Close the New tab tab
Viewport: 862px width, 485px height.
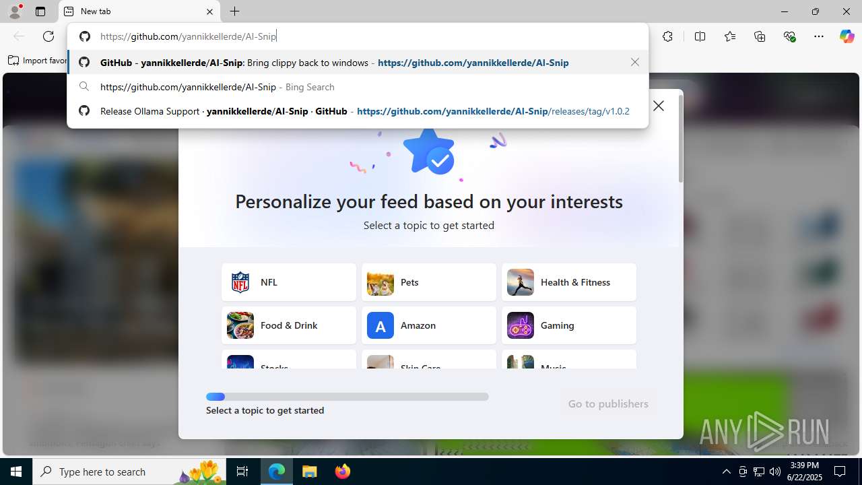209,11
